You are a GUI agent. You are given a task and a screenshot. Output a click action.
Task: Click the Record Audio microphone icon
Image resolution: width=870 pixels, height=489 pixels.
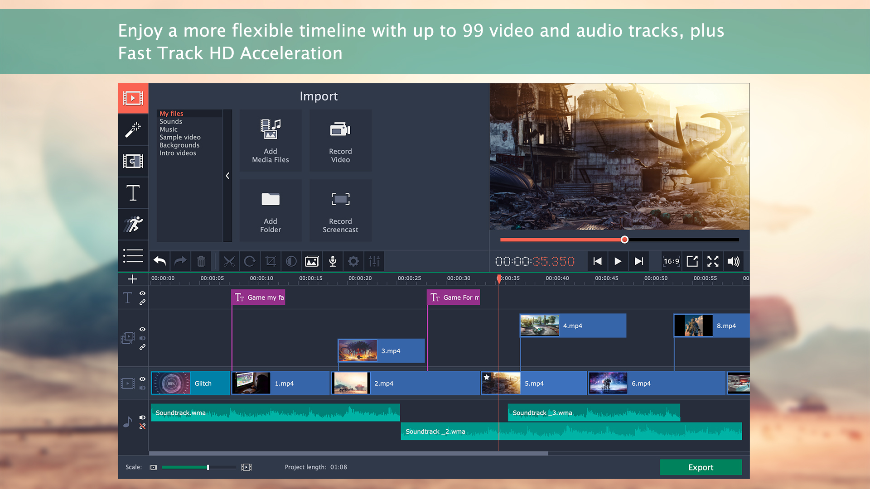333,261
